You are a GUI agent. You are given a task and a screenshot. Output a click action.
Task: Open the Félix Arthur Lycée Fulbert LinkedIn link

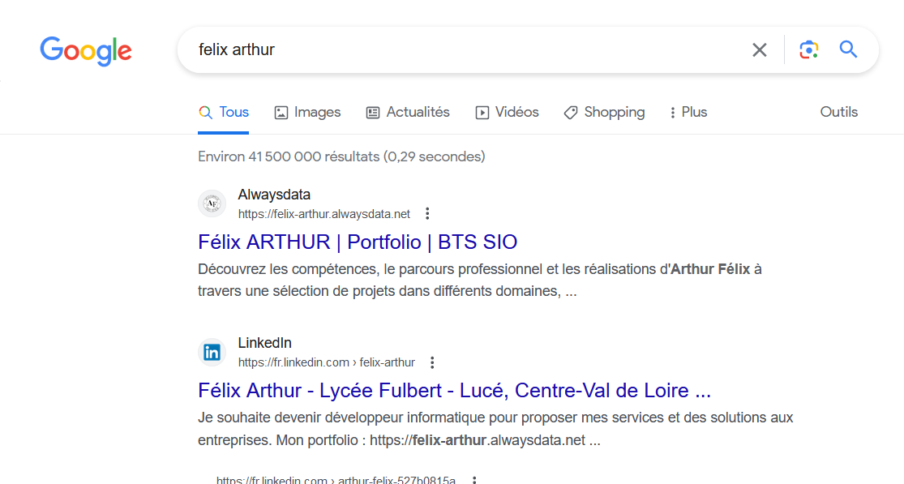point(454,391)
